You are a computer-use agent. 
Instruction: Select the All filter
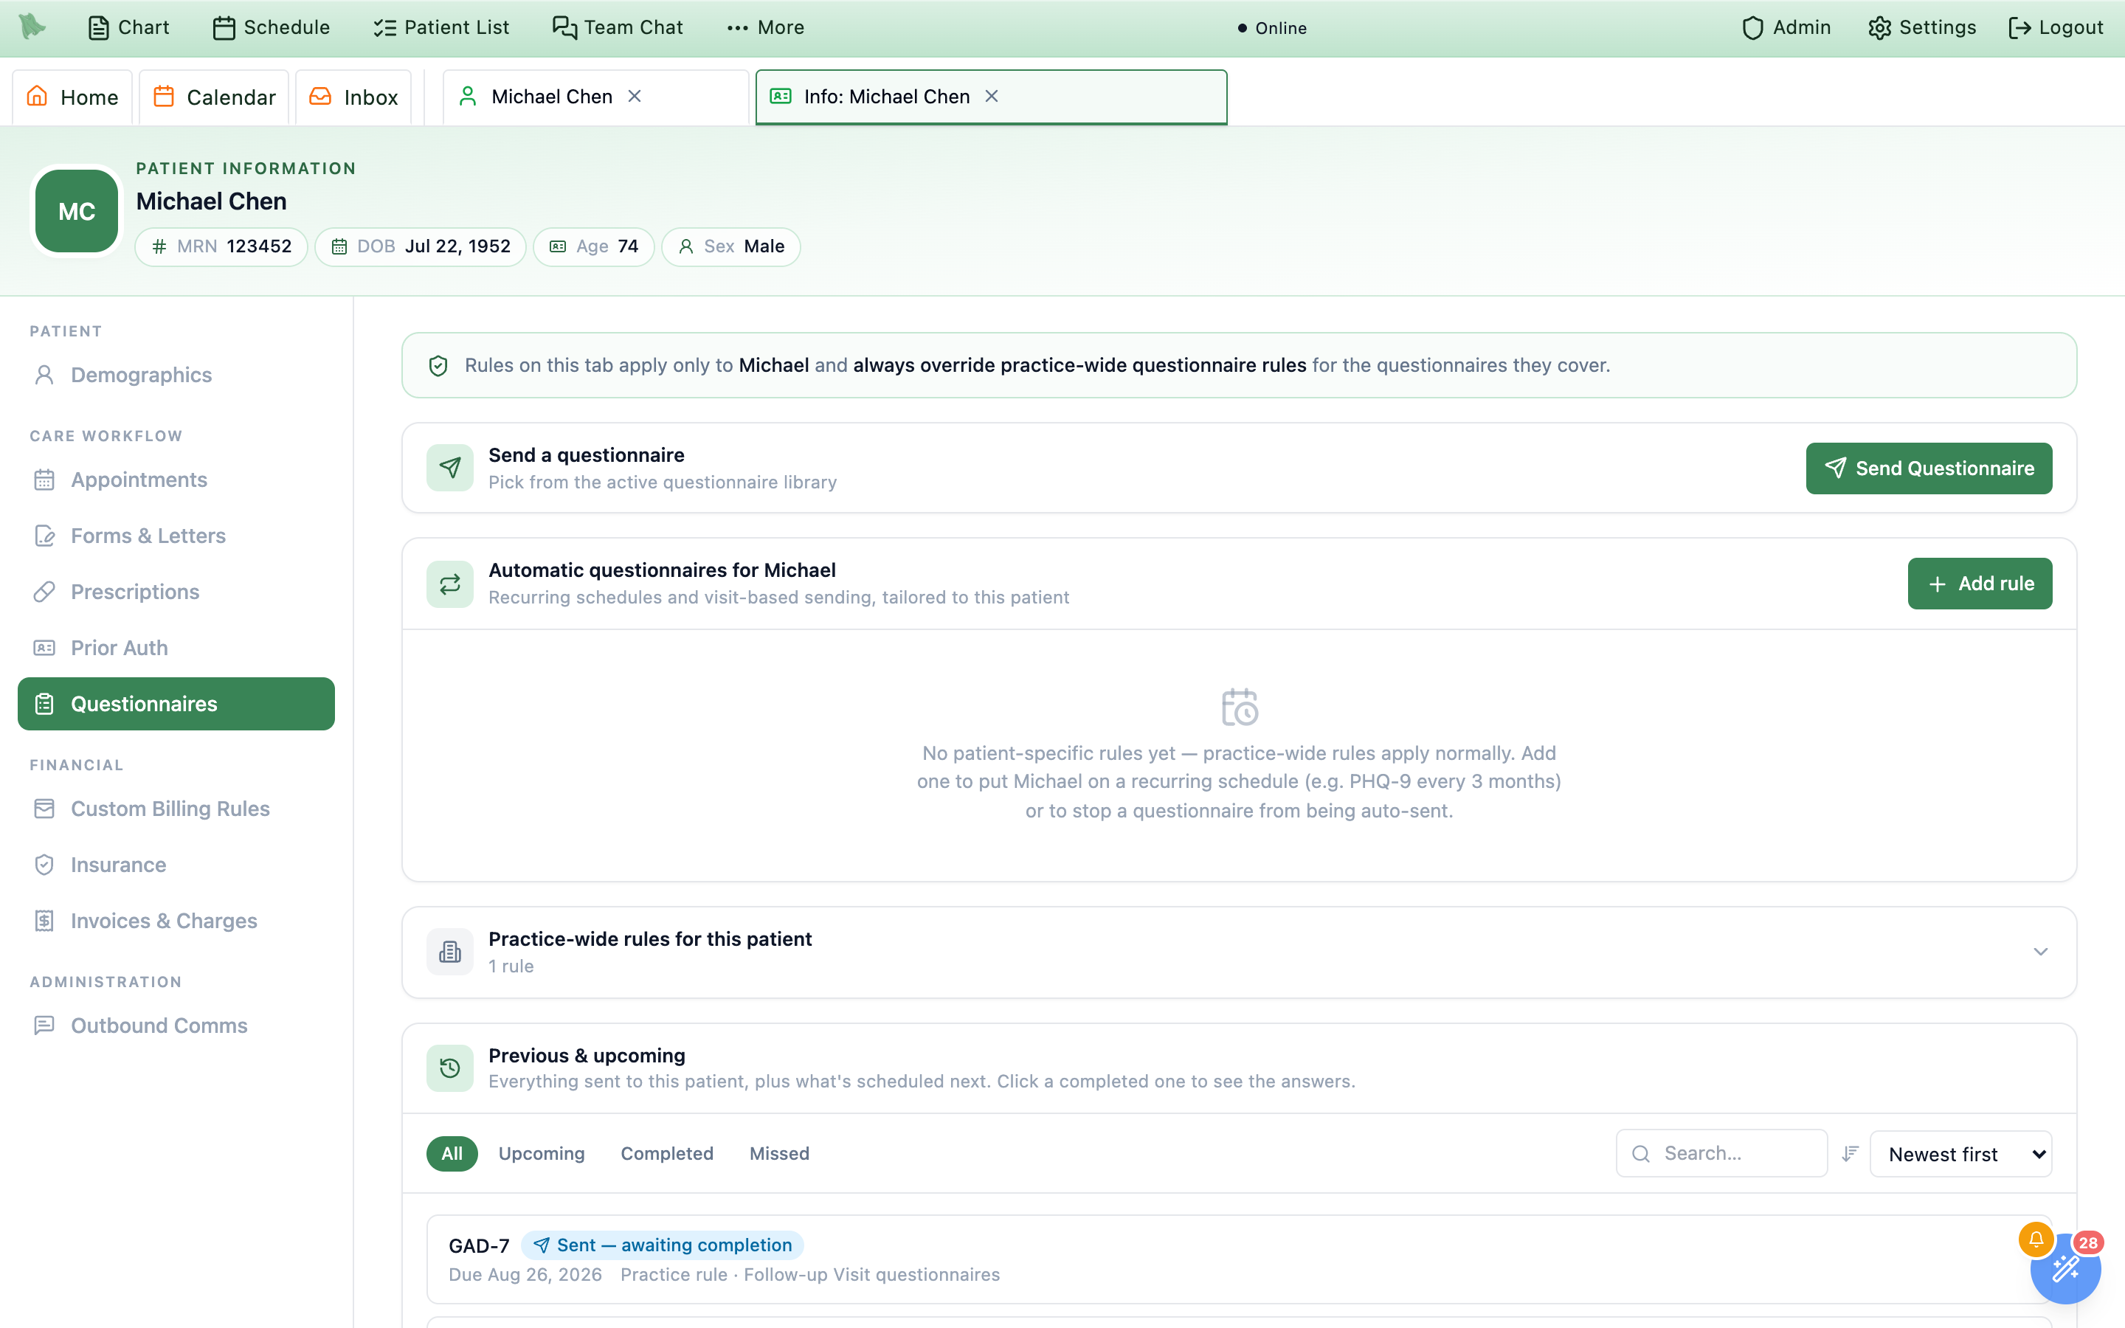point(452,1154)
